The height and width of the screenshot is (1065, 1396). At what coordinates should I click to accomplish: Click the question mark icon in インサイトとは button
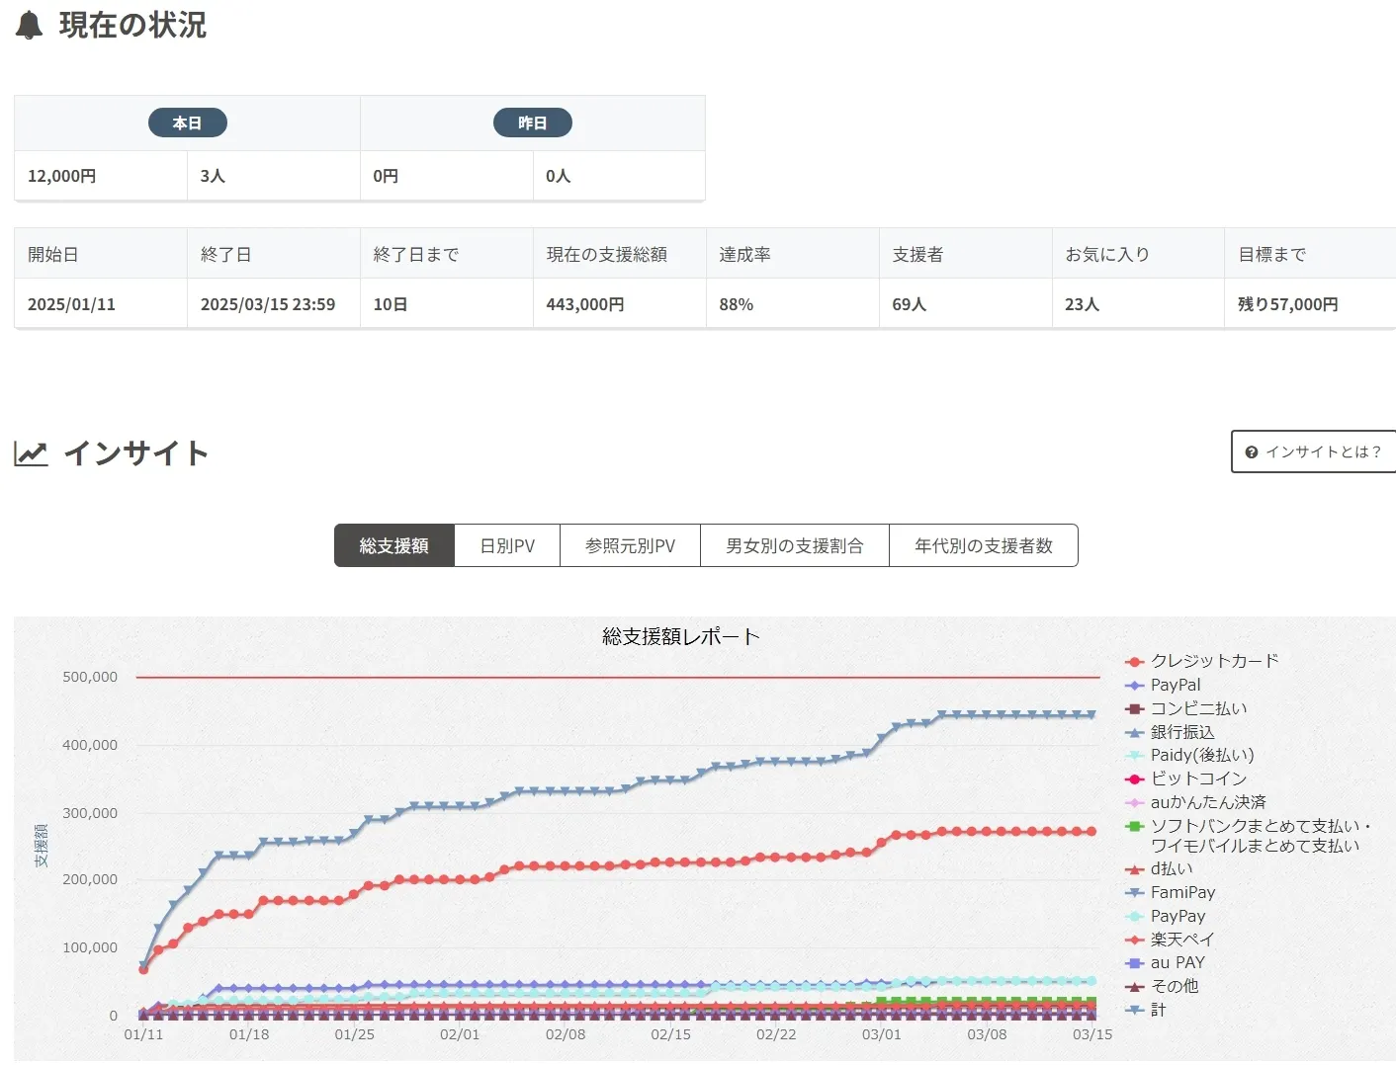pos(1252,452)
